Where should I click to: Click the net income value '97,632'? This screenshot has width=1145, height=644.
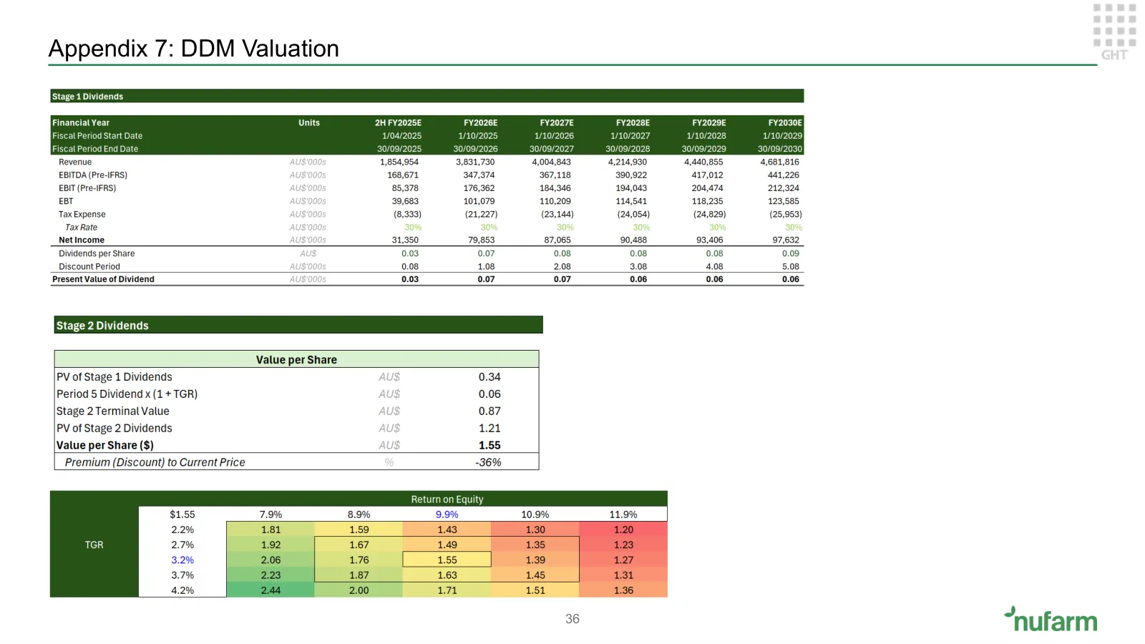click(x=786, y=240)
